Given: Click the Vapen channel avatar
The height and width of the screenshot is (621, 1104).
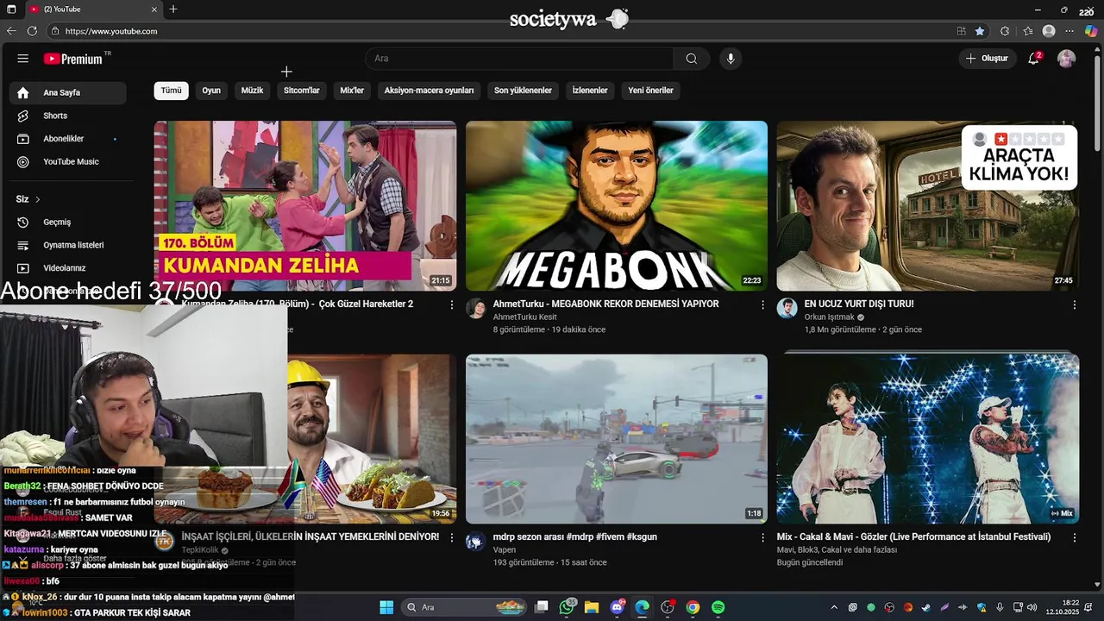Looking at the screenshot, I should (x=476, y=542).
